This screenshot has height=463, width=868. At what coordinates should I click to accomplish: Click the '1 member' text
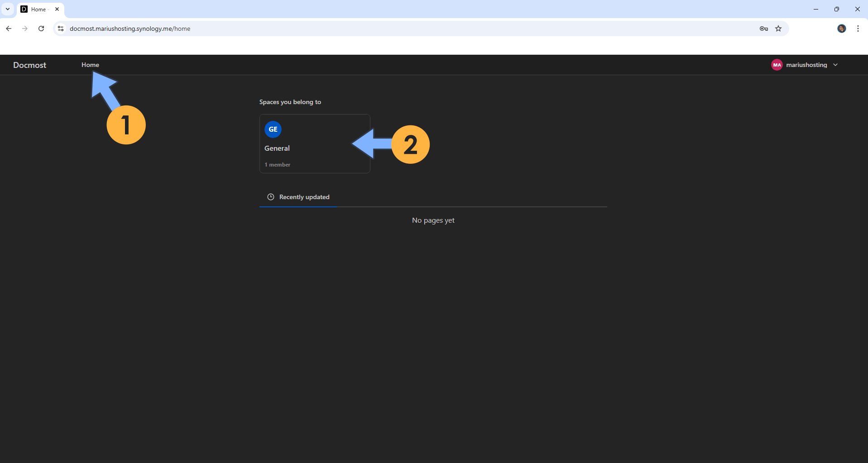(278, 165)
